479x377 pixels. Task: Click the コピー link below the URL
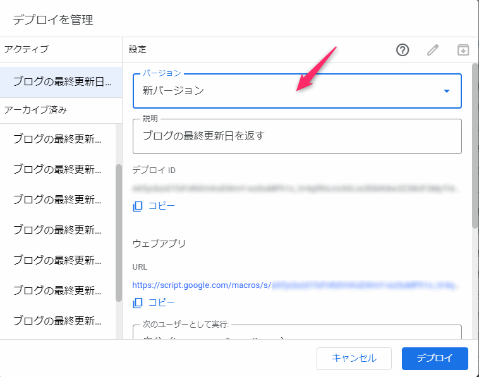pyautogui.click(x=162, y=302)
